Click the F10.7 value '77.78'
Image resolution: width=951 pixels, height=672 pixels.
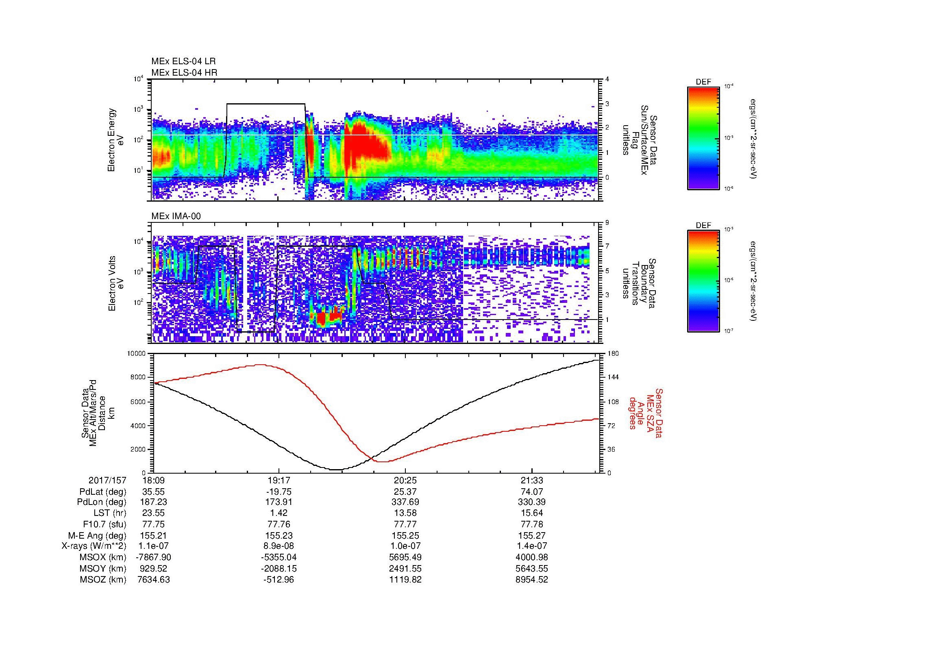point(532,524)
